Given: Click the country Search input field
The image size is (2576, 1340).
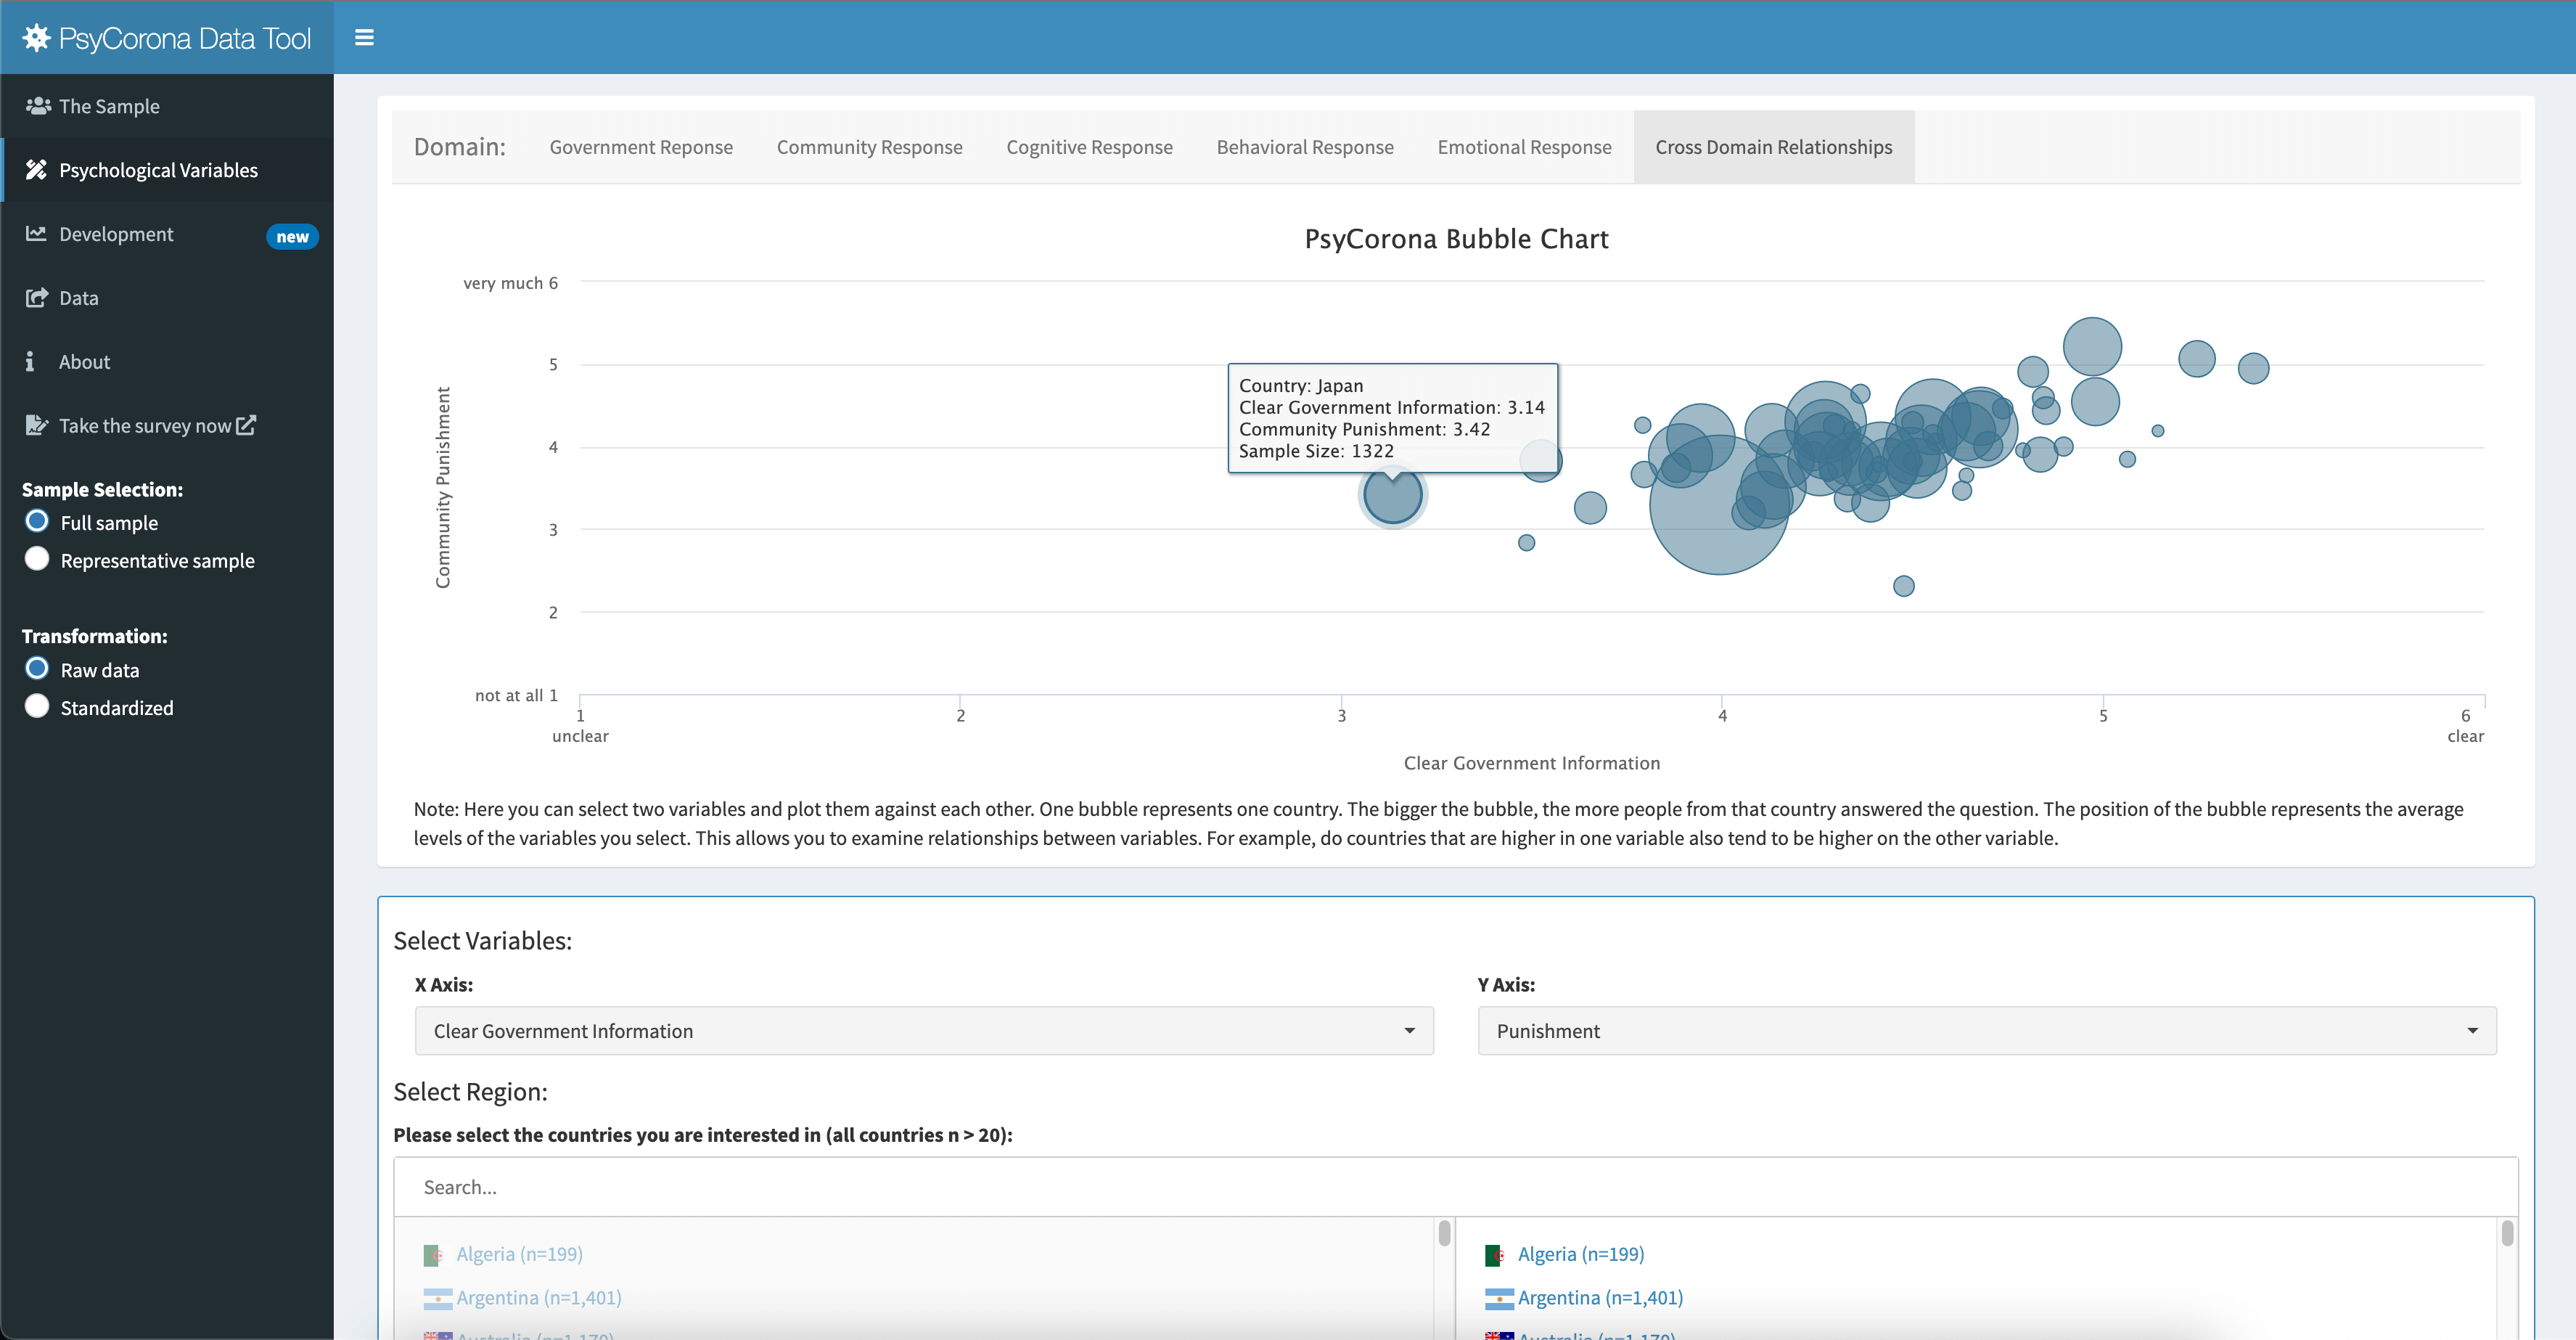Looking at the screenshot, I should pyautogui.click(x=1456, y=1187).
